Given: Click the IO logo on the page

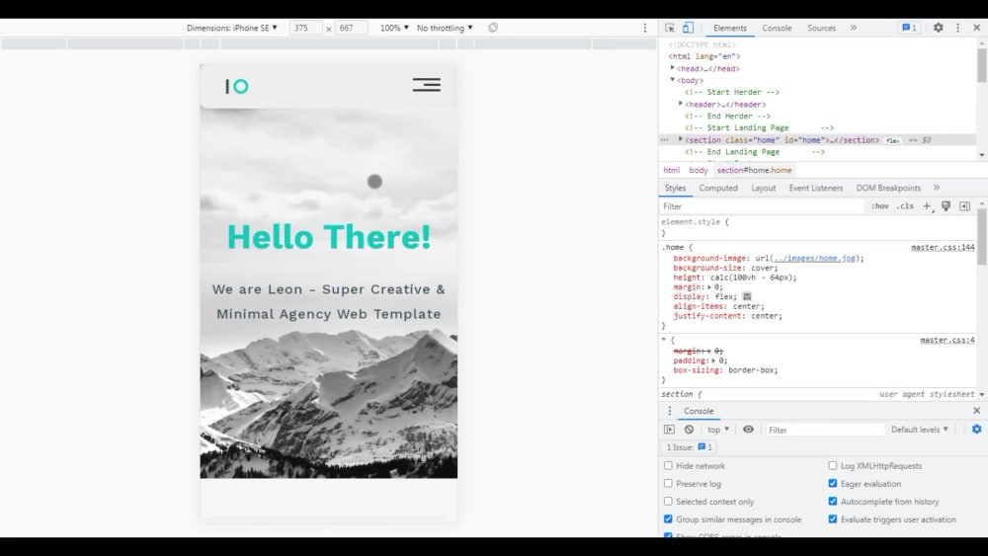Looking at the screenshot, I should (237, 86).
